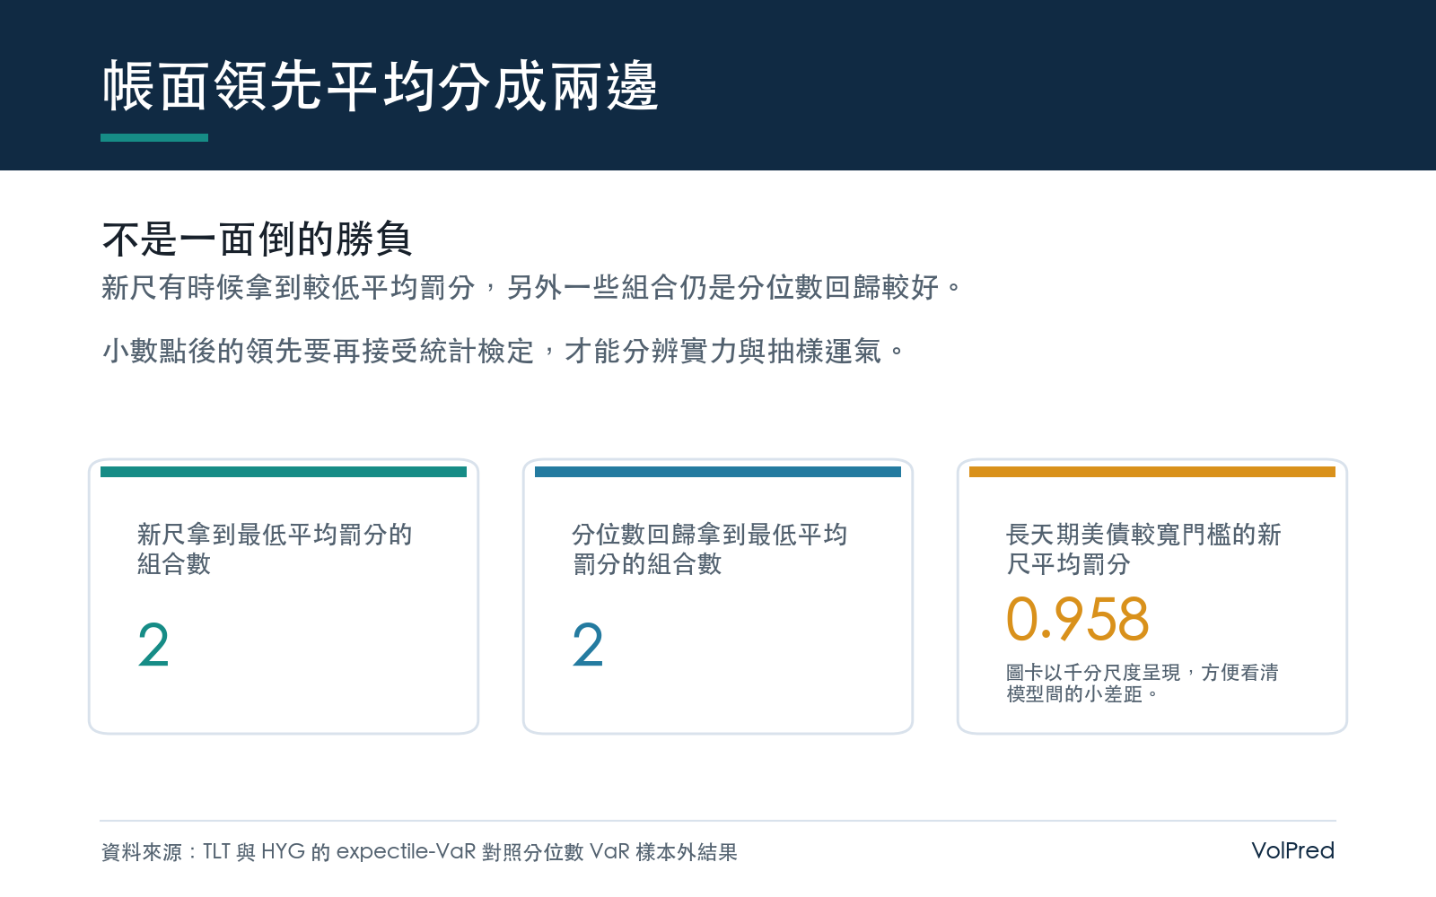
Task: Click the sentence starting 小數點後的領先要再接受統計檢定
Action: click(503, 351)
